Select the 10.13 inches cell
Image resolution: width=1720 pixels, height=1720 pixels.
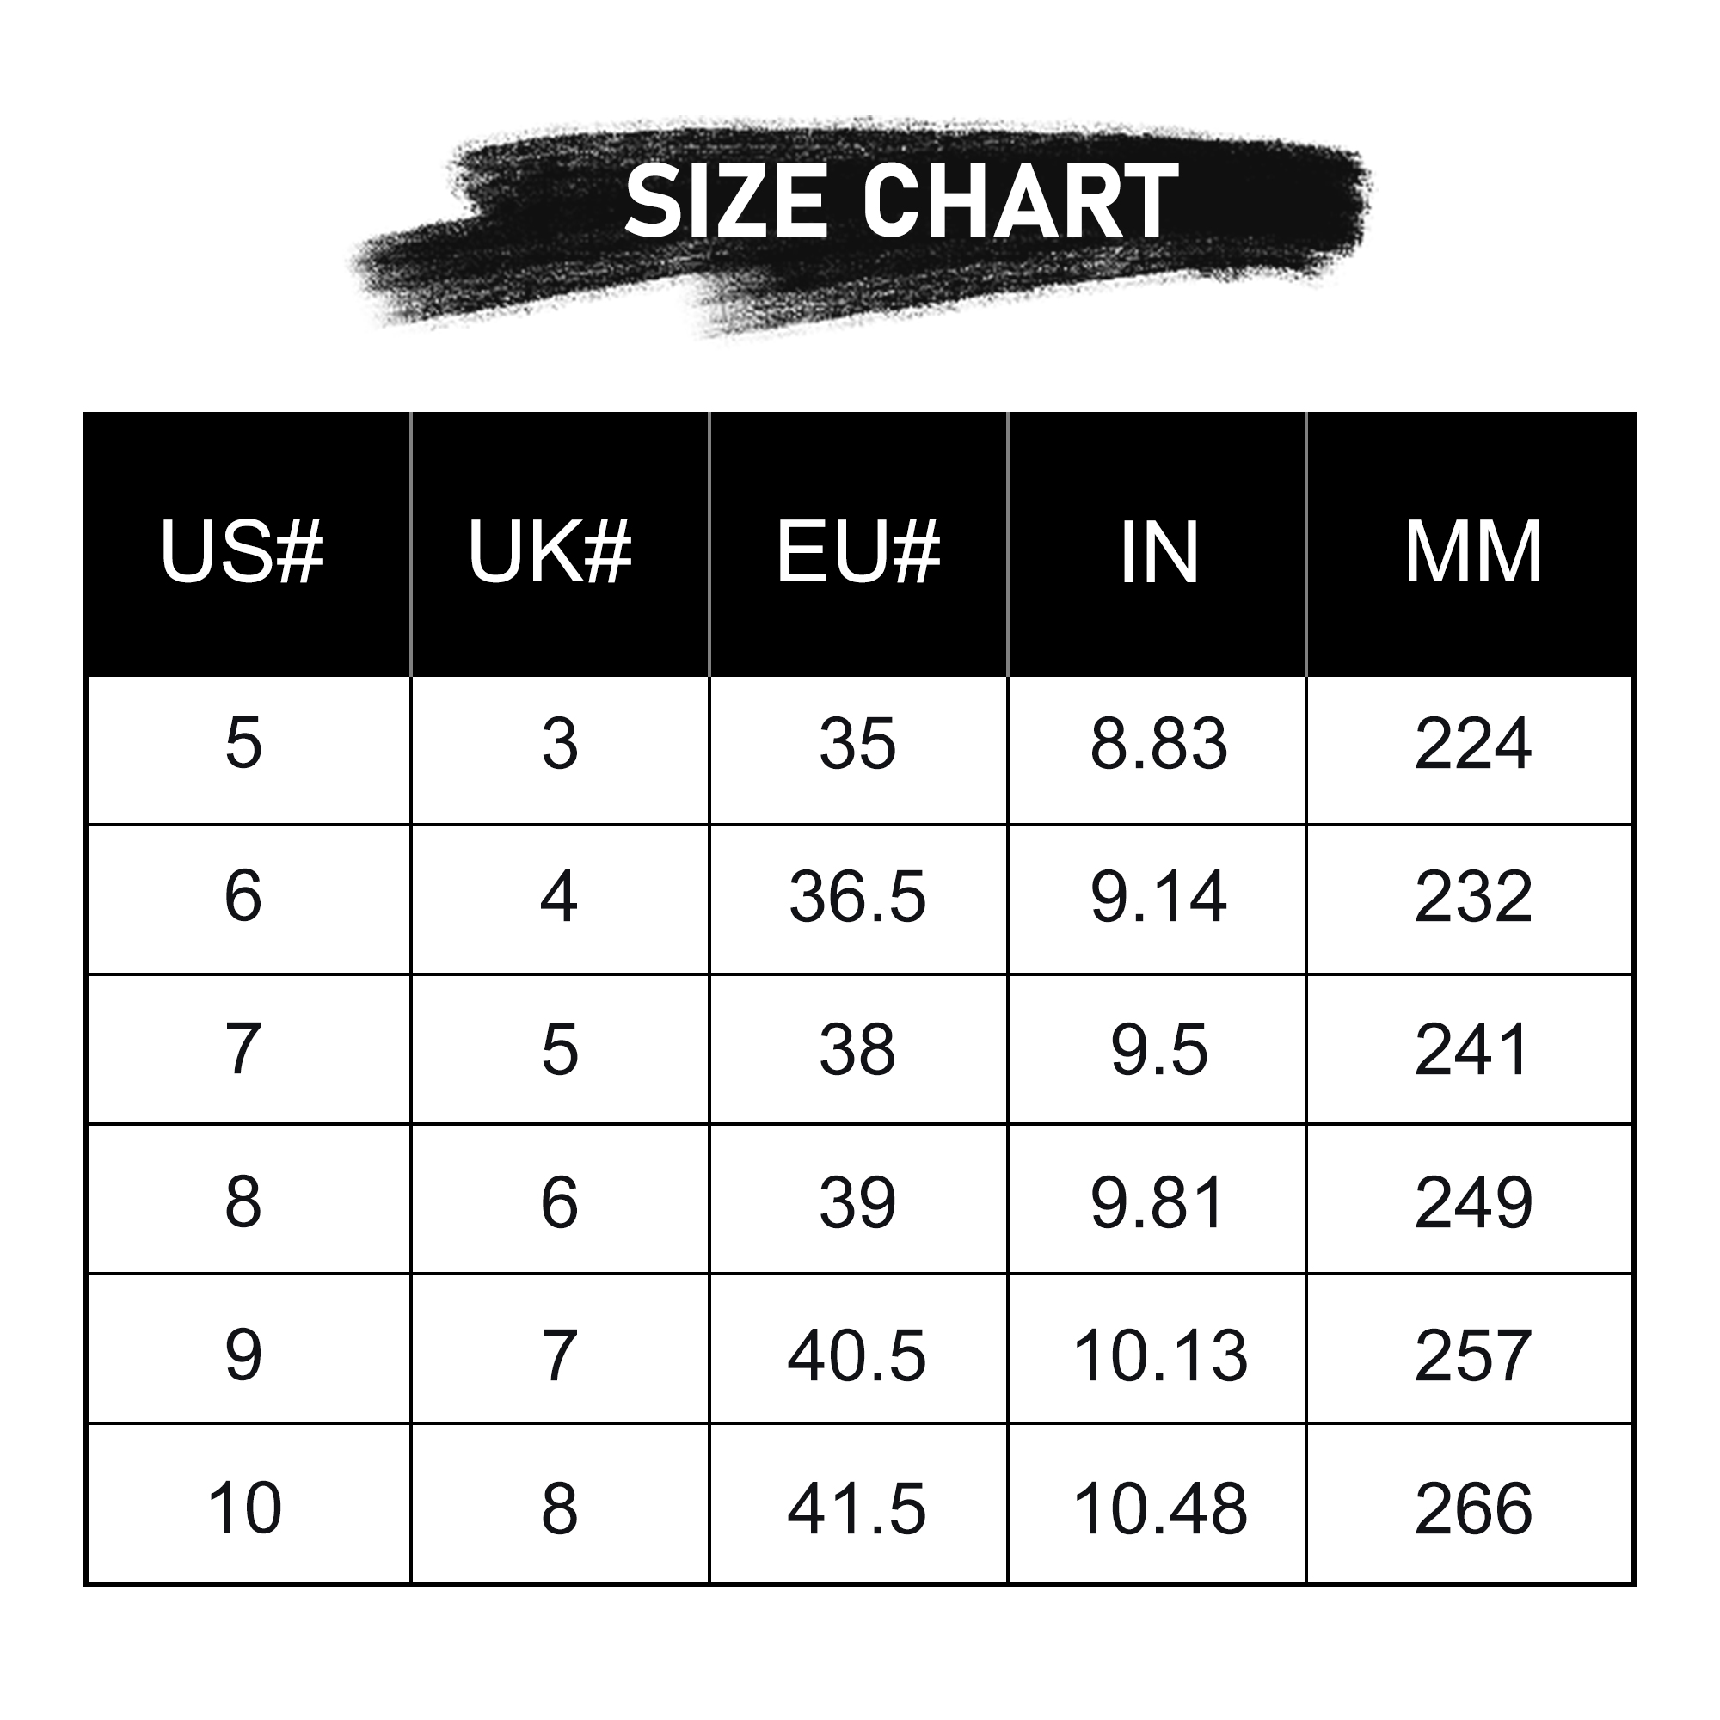tap(1159, 1357)
